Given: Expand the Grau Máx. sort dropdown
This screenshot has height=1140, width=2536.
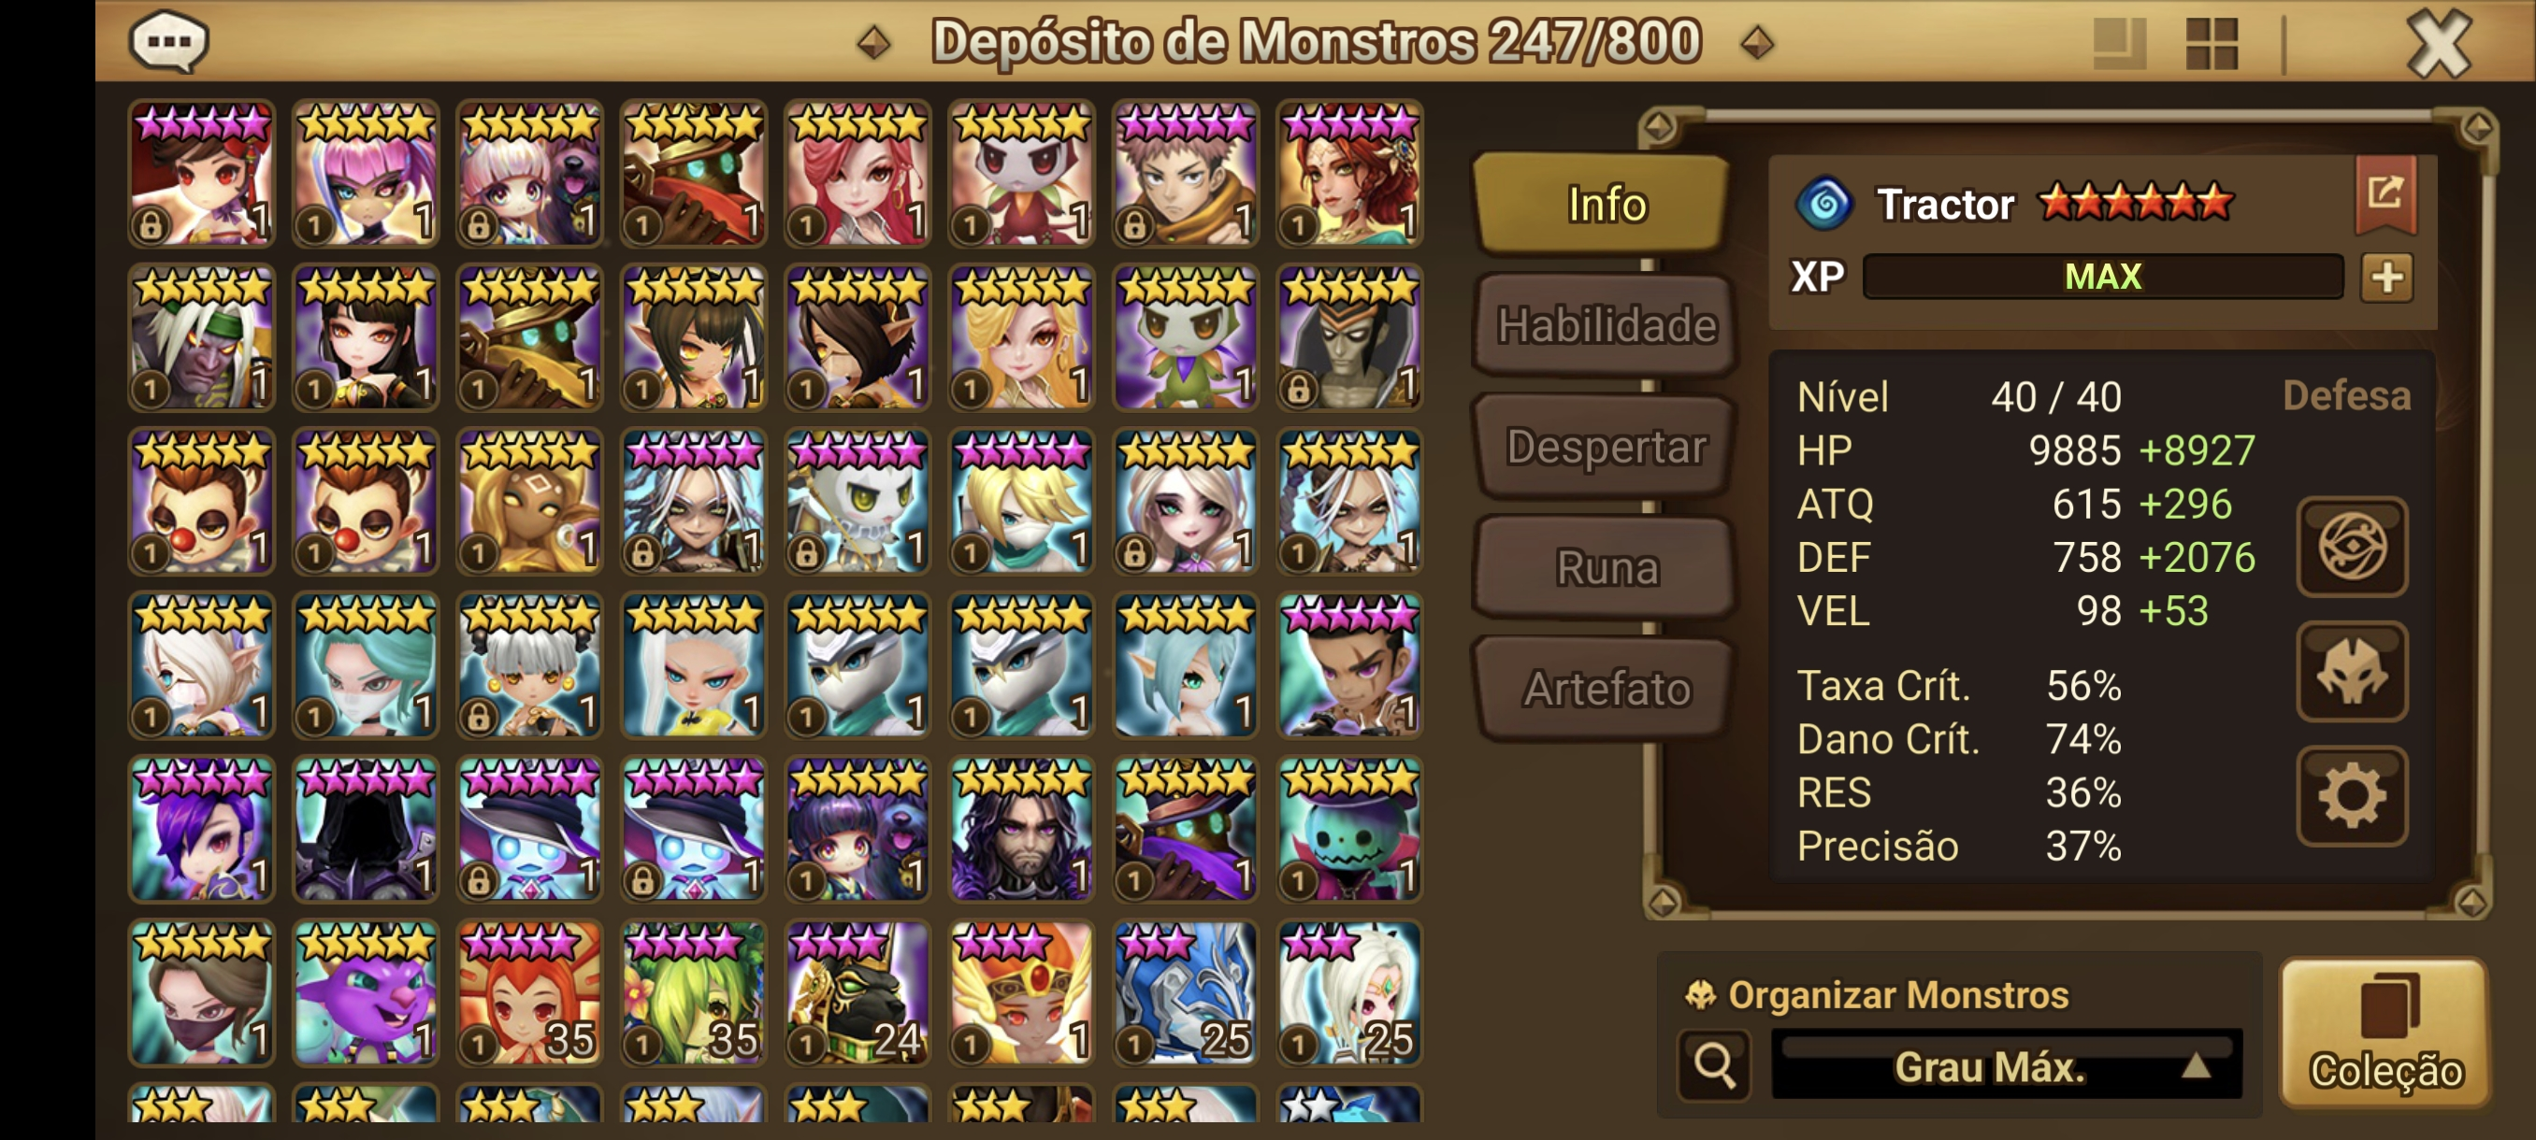Looking at the screenshot, I should [x=2007, y=1065].
